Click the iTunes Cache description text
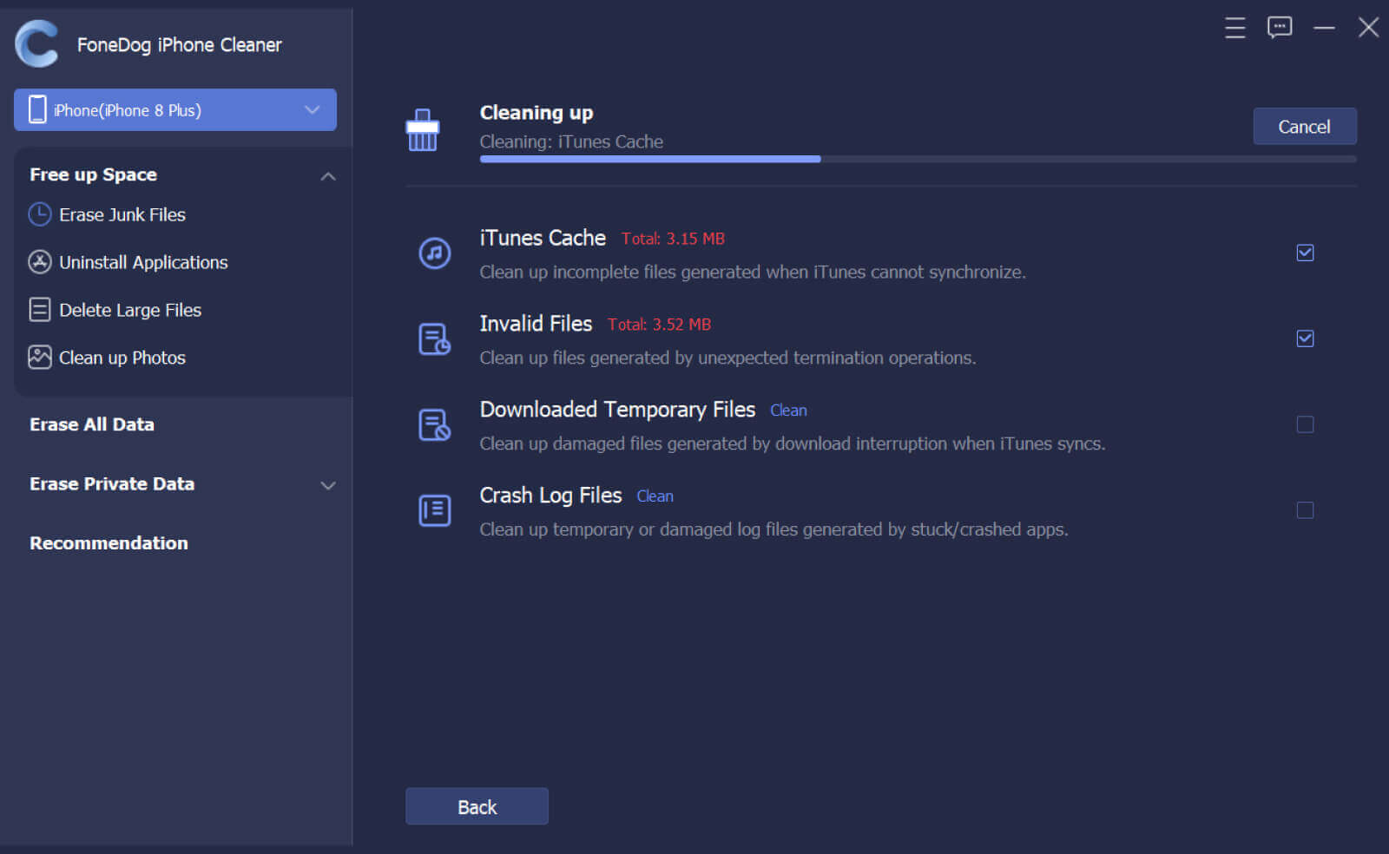 (x=753, y=273)
